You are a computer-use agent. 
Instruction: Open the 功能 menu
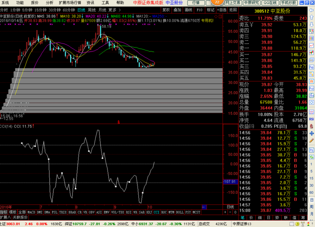pos(20,3)
